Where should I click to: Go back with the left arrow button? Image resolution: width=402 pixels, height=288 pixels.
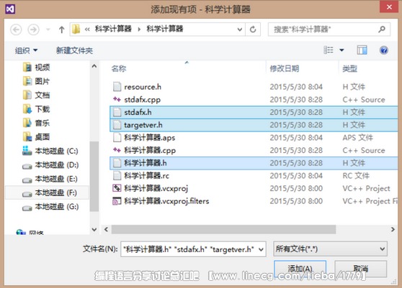[x=16, y=29]
